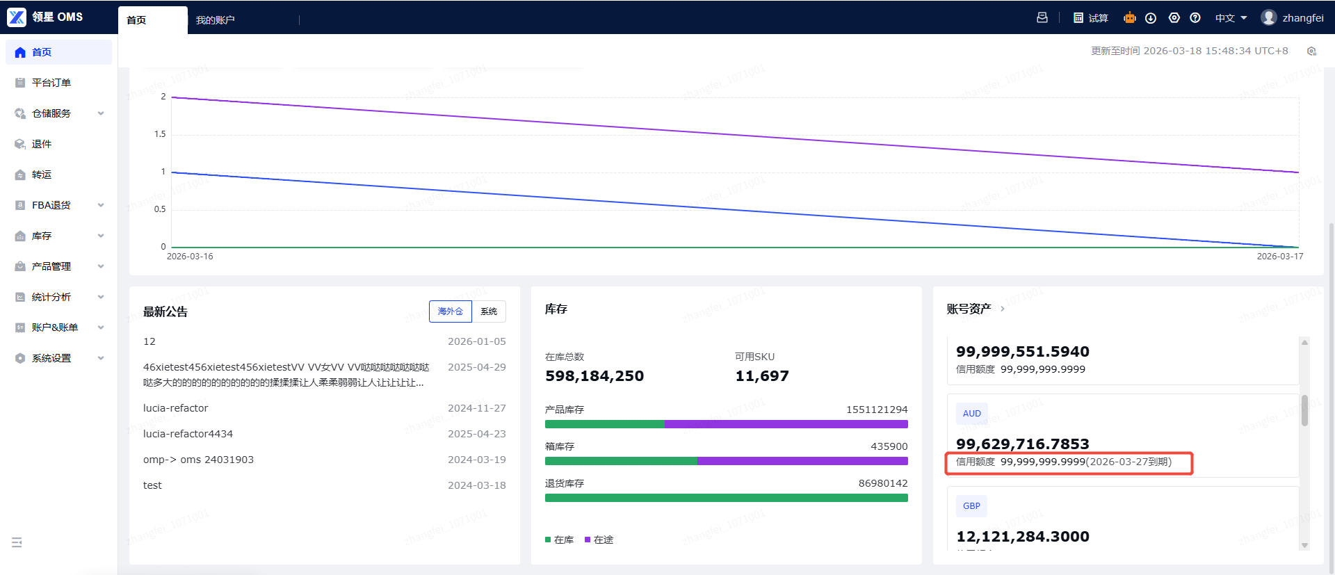Select 首页 in the sidebar
This screenshot has width=1335, height=575.
coord(58,52)
